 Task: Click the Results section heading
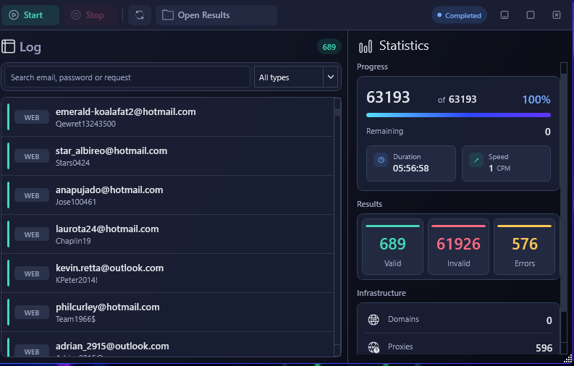(x=369, y=204)
